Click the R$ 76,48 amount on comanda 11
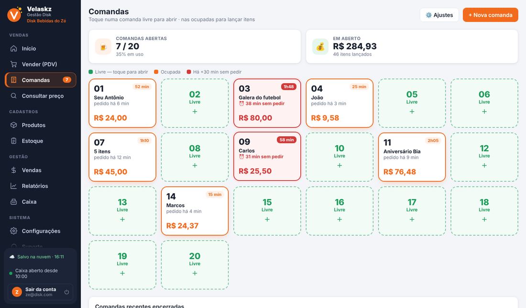This screenshot has height=308, width=526. [400, 172]
